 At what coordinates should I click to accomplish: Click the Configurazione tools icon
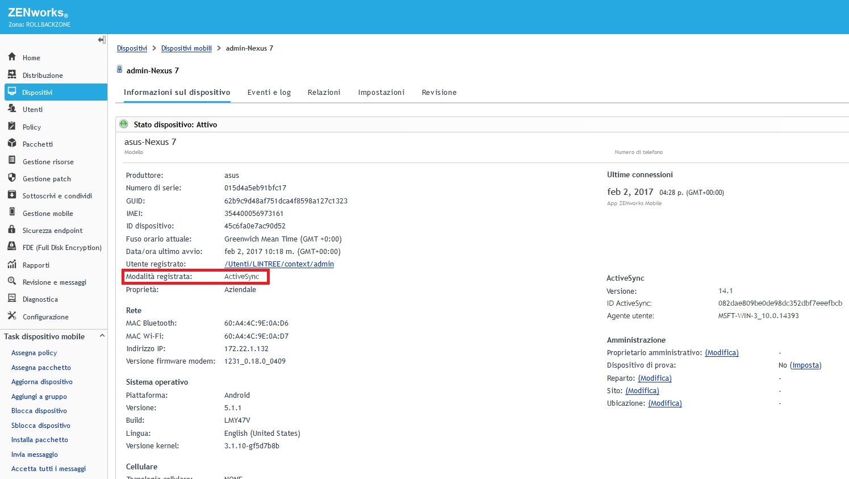click(x=12, y=316)
